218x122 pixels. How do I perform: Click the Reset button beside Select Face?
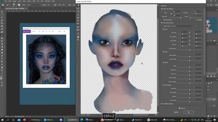pyautogui.click(x=196, y=26)
